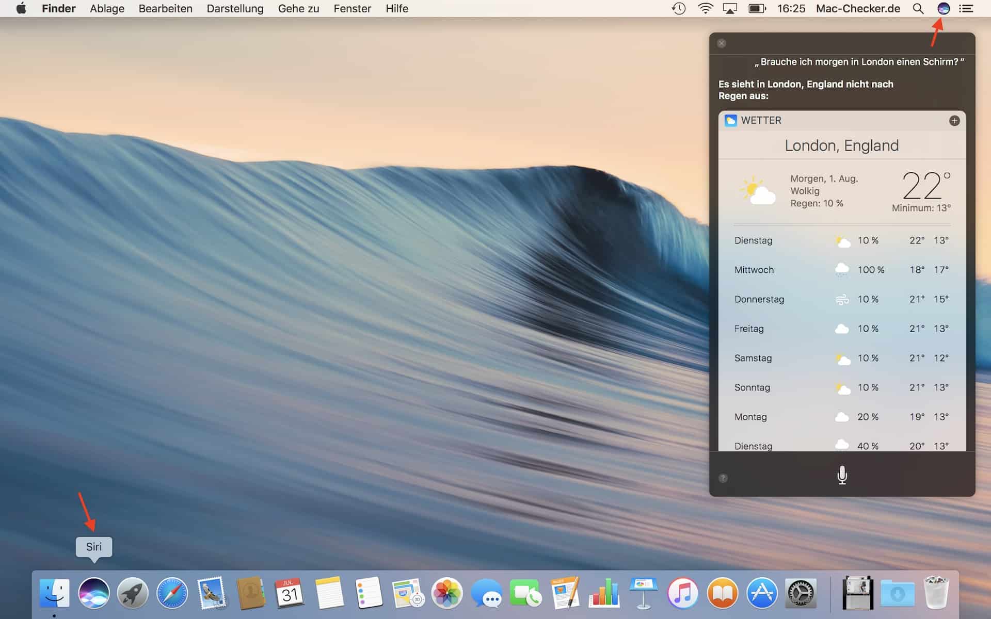Click Siri query about London umbrella
Viewport: 991px width, 619px height.
(x=859, y=62)
